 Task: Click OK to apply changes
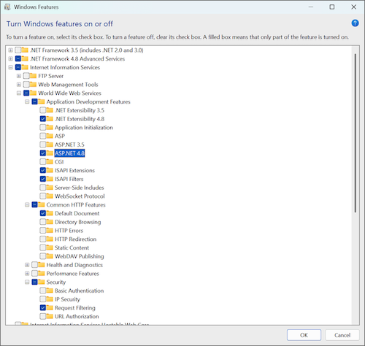(304, 335)
